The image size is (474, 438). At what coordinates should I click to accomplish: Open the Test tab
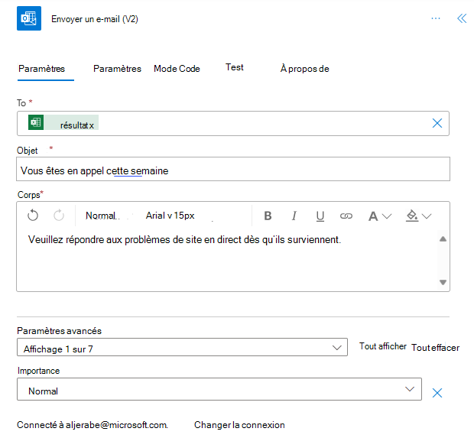[x=234, y=67]
